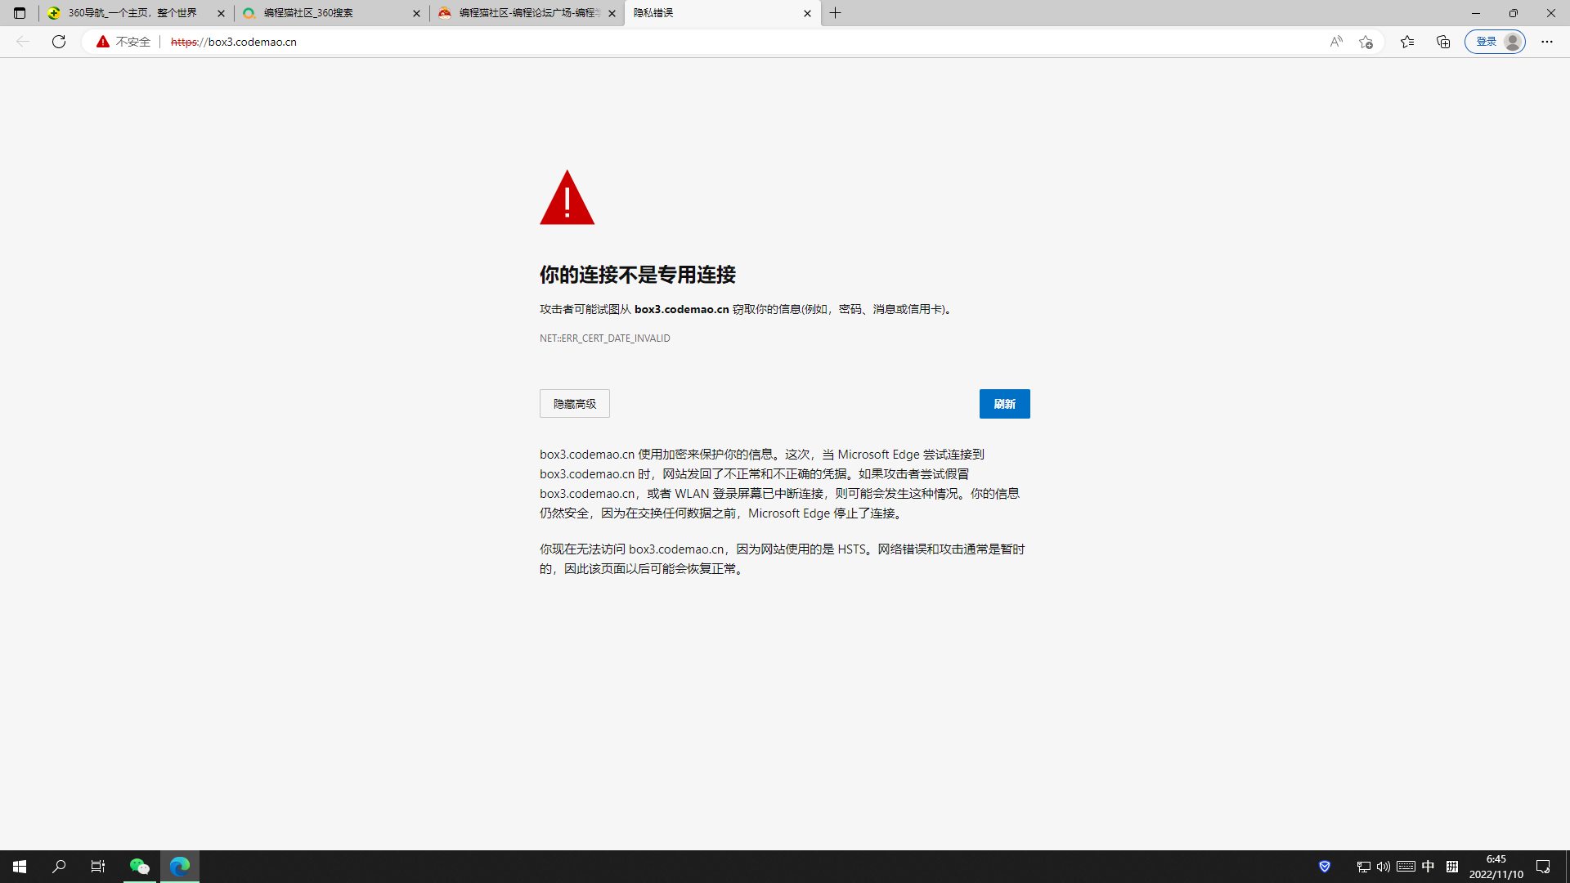Viewport: 1570px width, 883px height.
Task: Open the Windows Start menu
Action: click(x=20, y=867)
